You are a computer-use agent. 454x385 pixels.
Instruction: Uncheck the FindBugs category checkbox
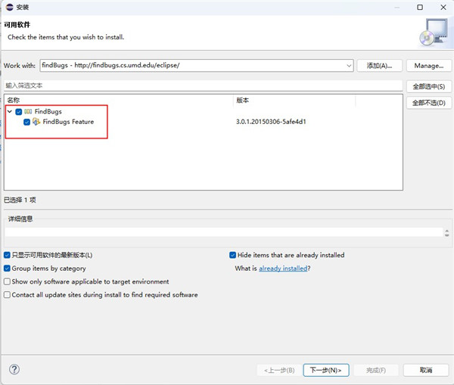point(19,112)
